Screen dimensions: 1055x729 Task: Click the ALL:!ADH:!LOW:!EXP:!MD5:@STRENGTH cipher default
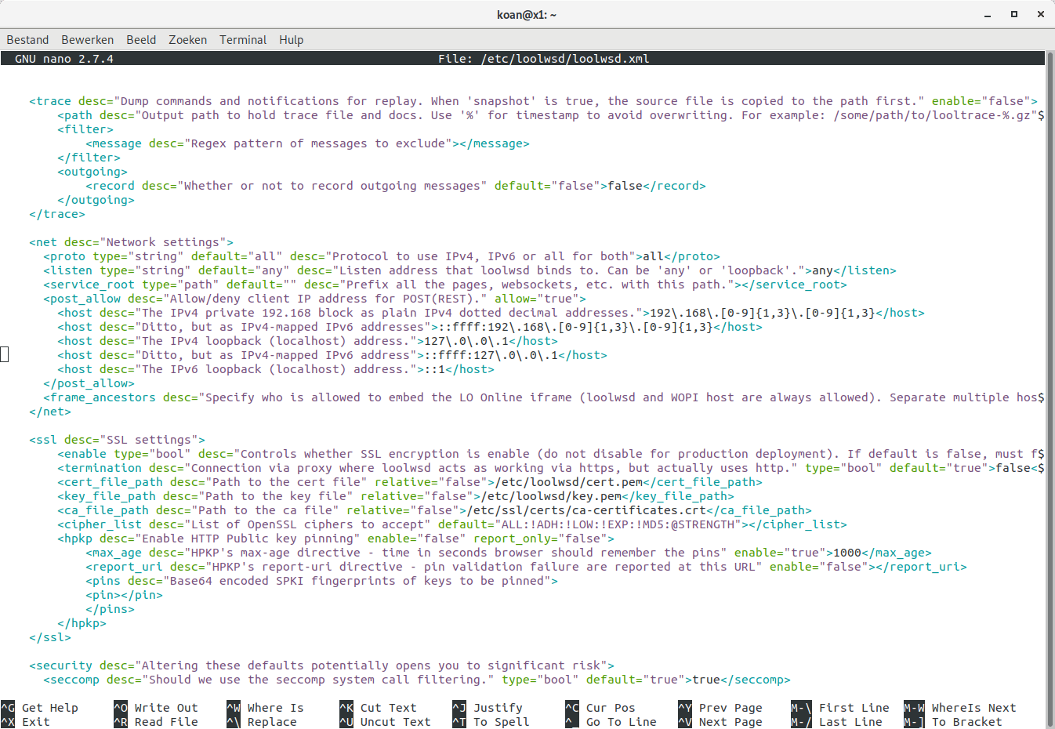pyautogui.click(x=618, y=524)
